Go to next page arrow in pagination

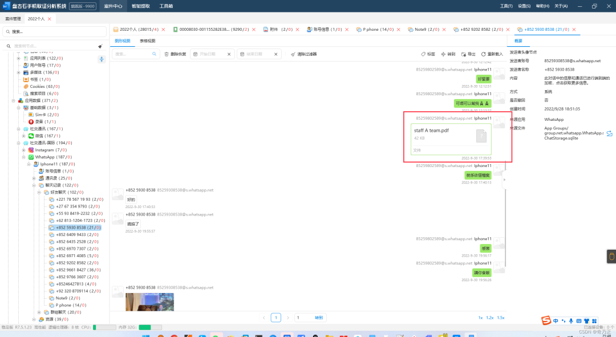click(x=287, y=318)
